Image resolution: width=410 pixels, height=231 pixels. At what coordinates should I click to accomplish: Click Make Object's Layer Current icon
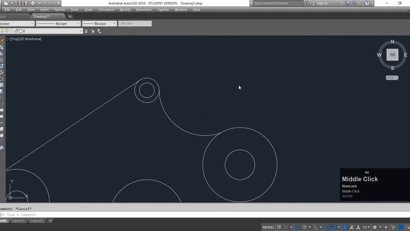[86, 31]
